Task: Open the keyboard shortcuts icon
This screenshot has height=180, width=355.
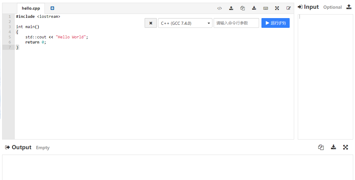Action: (266, 8)
